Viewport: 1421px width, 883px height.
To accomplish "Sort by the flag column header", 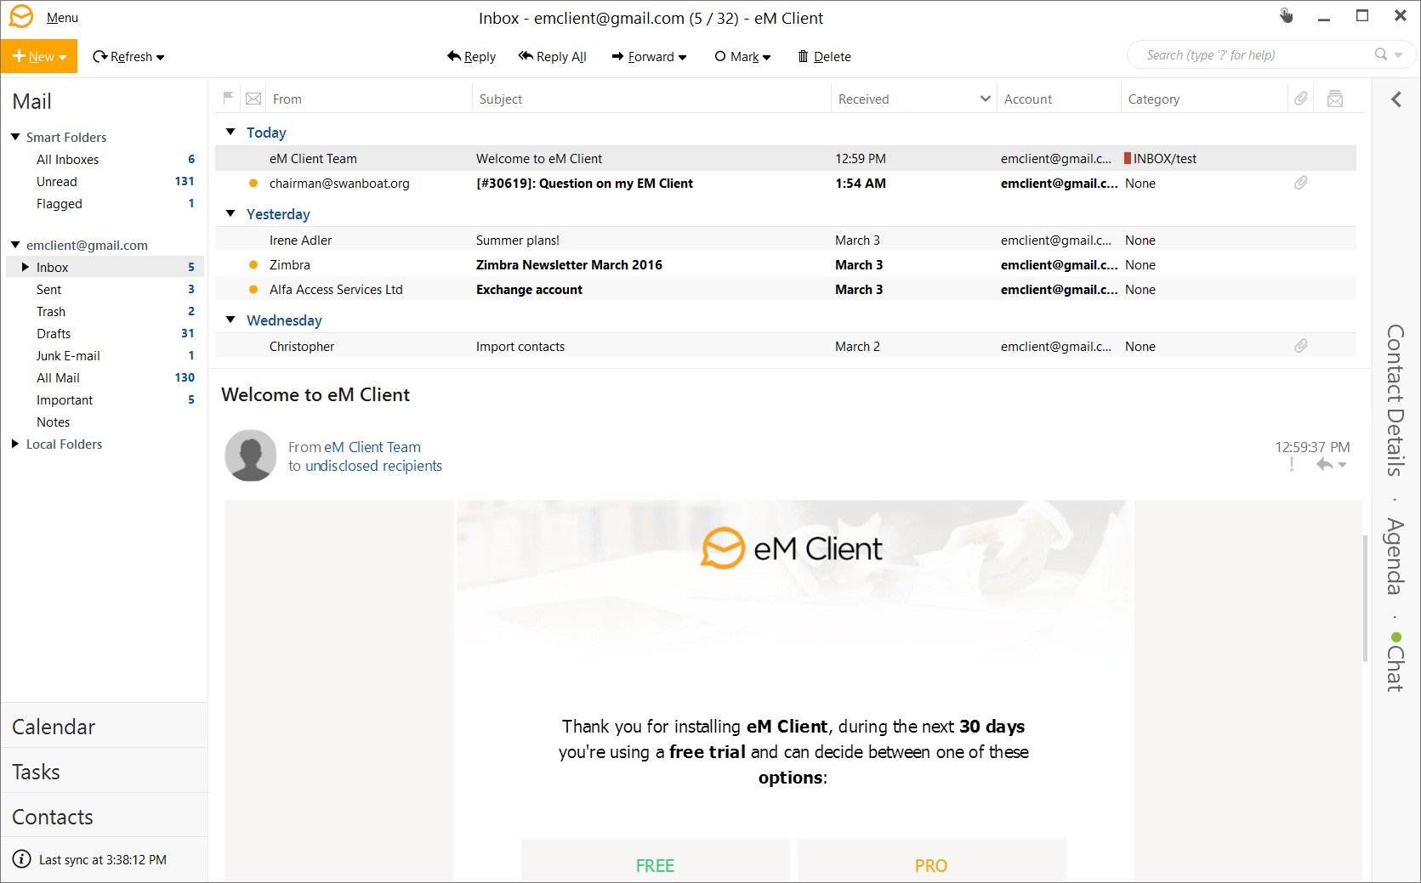I will tap(228, 99).
